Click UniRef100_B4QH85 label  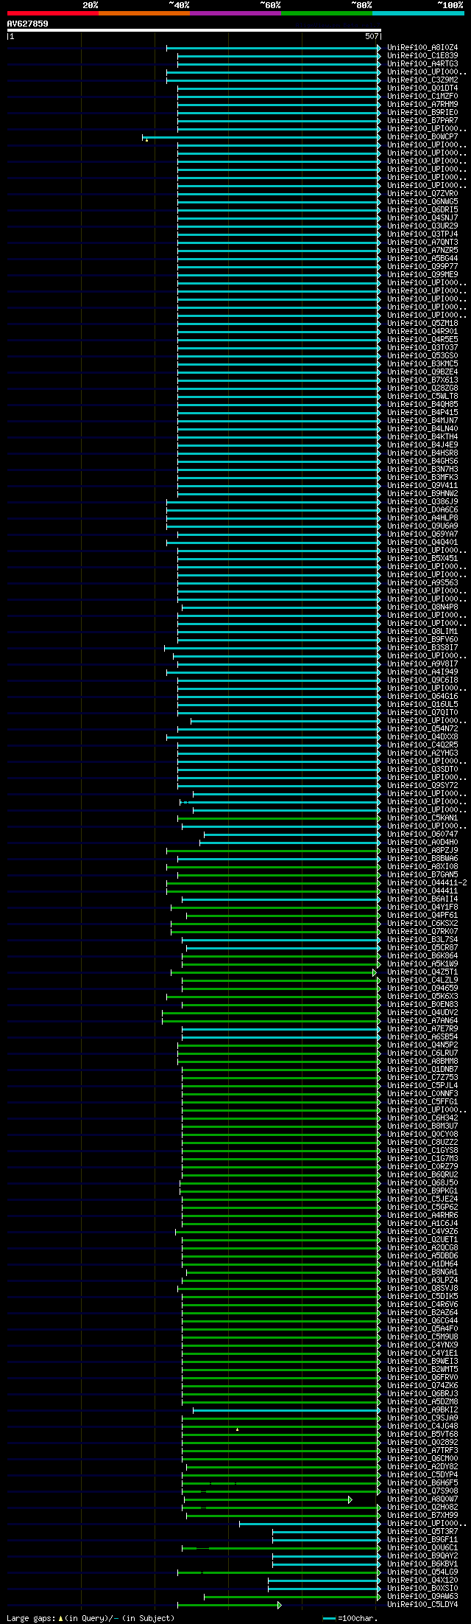coord(422,404)
